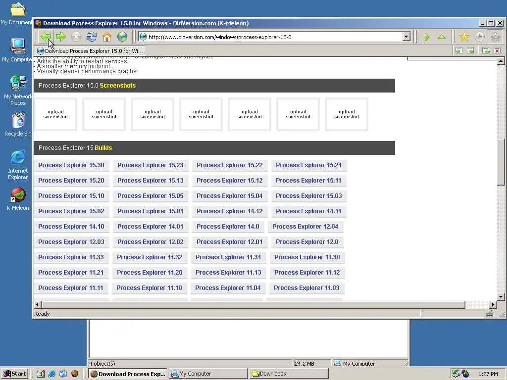Viewport: 507px width, 380px height.
Task: Open the Home page icon
Action: pos(107,37)
